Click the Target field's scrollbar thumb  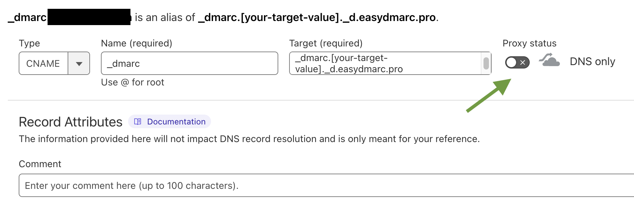(x=486, y=63)
